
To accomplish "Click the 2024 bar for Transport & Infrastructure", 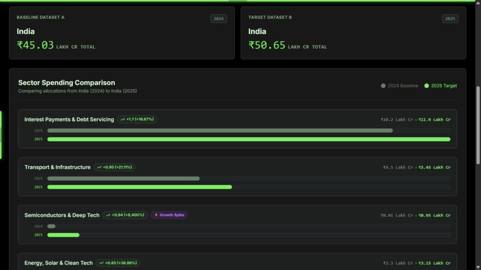I will coord(124,178).
